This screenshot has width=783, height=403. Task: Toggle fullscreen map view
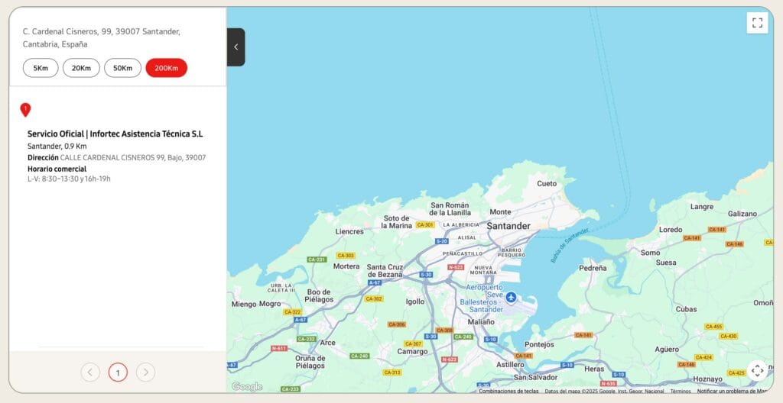(757, 23)
